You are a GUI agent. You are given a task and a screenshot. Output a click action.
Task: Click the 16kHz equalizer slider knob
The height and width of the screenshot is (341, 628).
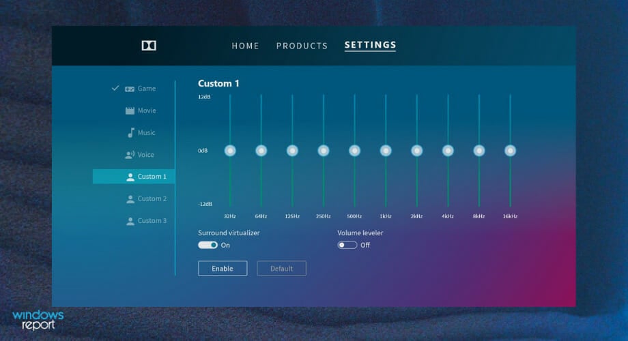[x=511, y=151]
